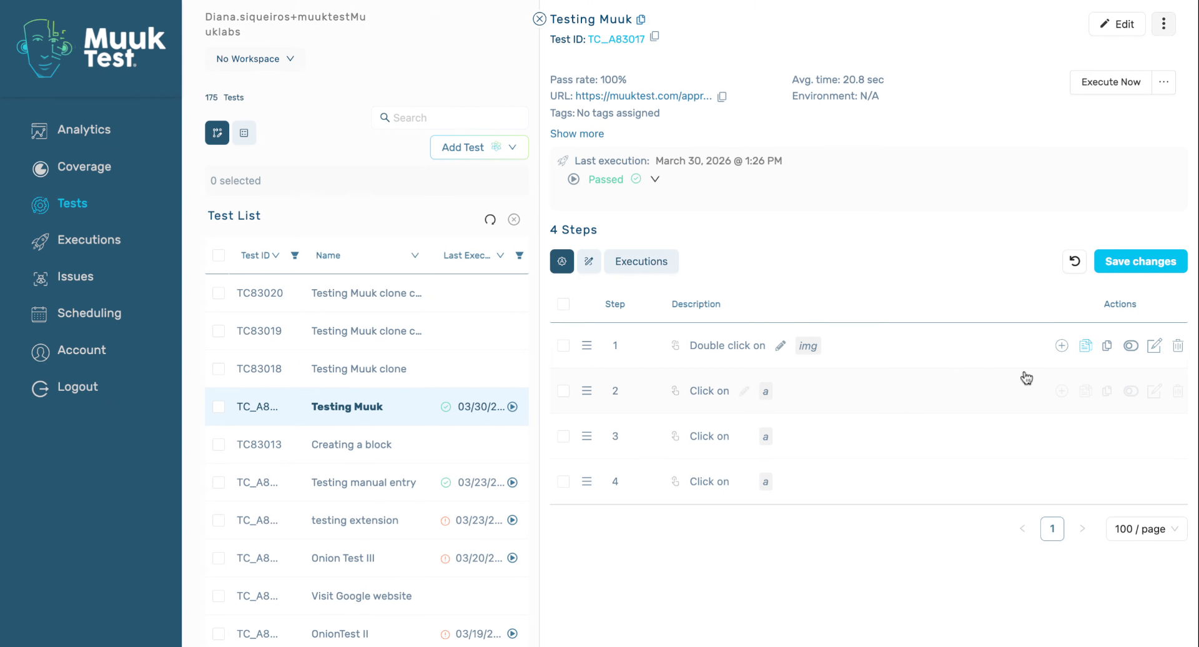The image size is (1199, 647).
Task: Click Save changes
Action: point(1141,262)
